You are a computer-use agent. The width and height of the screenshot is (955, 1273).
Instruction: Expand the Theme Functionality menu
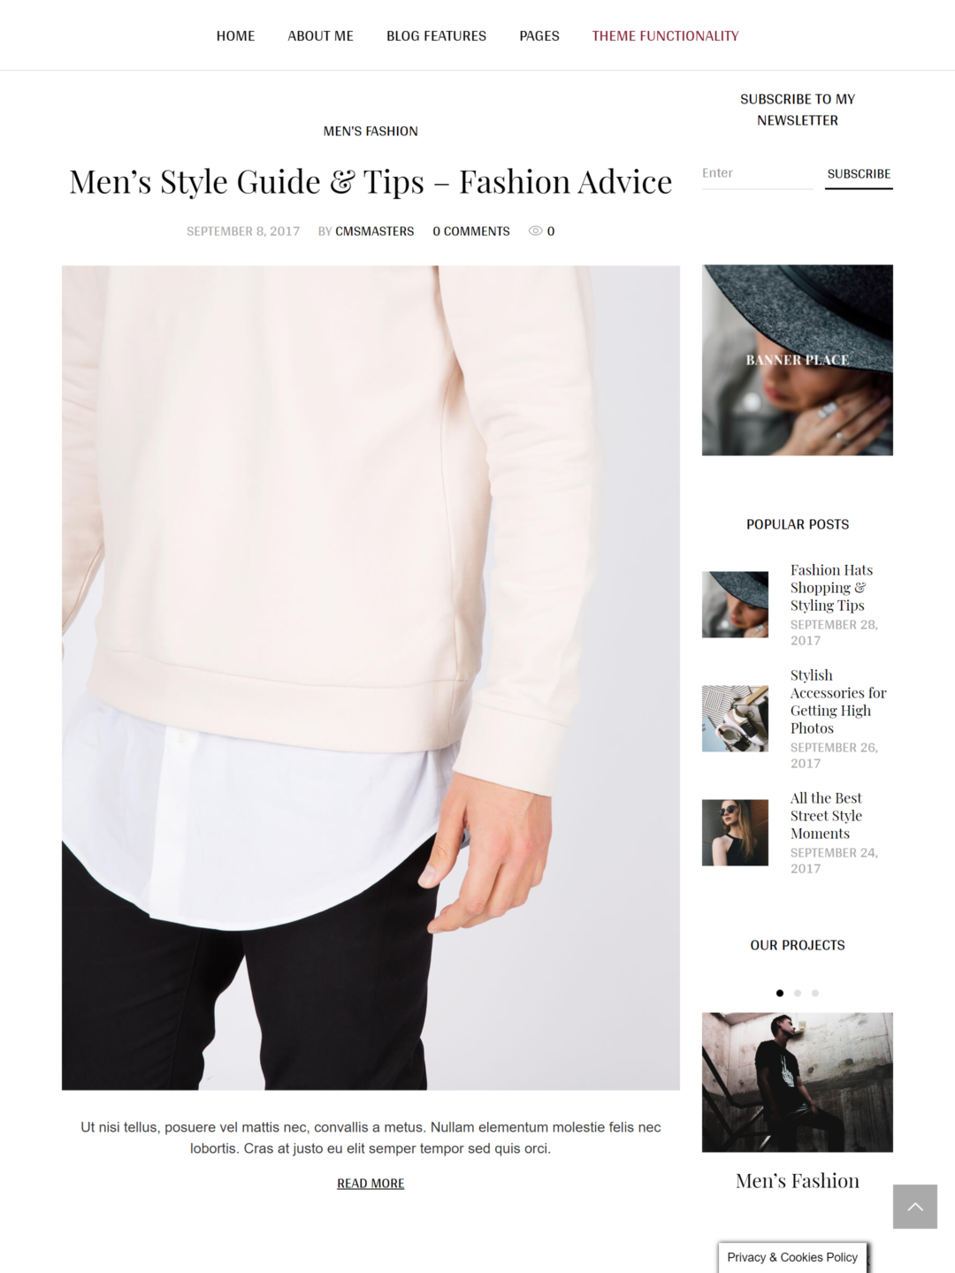click(665, 35)
